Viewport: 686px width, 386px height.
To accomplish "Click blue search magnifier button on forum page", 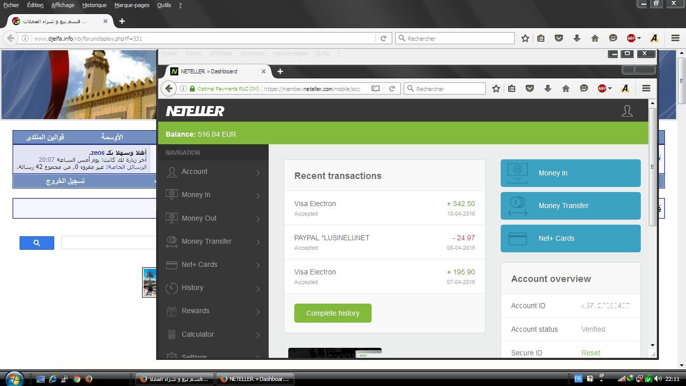I will (x=37, y=243).
